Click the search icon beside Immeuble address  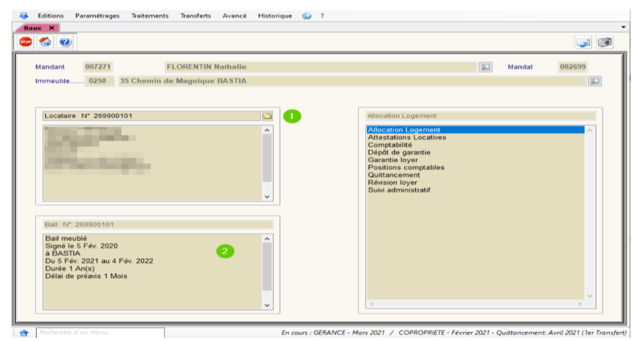coord(594,81)
